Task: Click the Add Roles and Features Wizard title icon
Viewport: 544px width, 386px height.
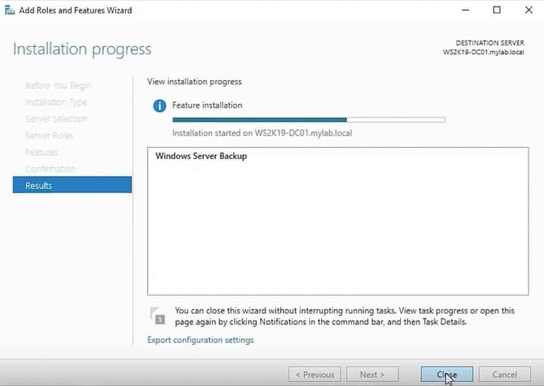Action: click(9, 10)
